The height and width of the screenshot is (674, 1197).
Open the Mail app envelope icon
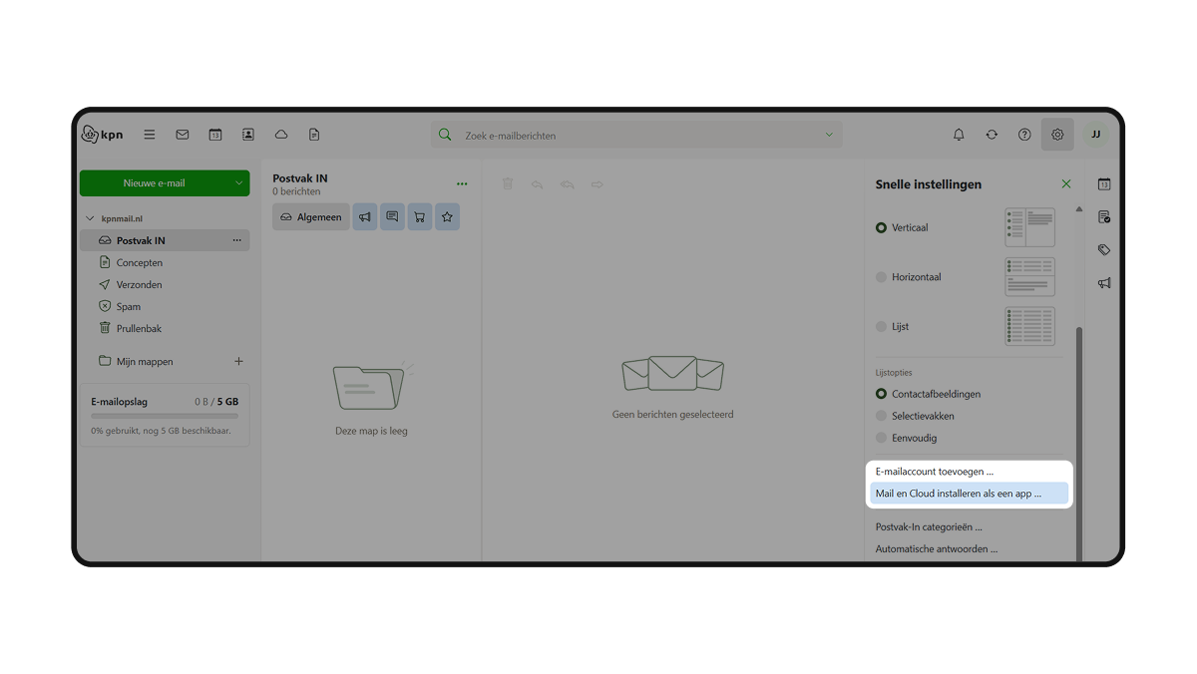tap(183, 135)
